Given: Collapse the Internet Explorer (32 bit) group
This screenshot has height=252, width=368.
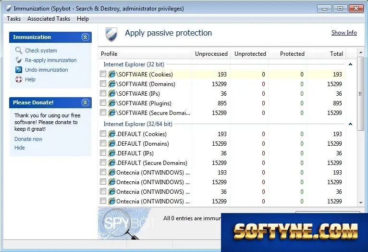Looking at the screenshot, I should point(350,64).
